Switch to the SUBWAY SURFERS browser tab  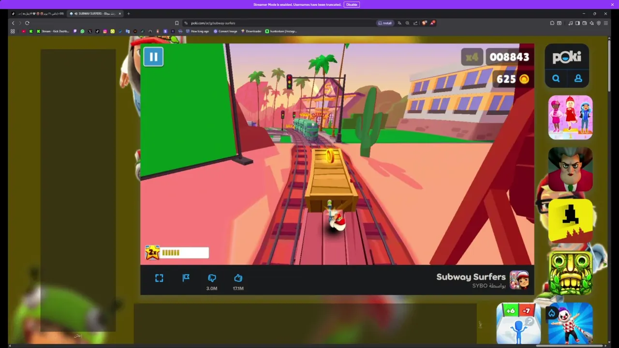(x=95, y=14)
